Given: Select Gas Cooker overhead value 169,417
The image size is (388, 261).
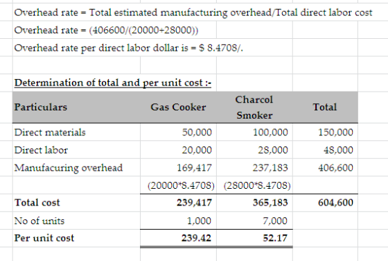Looking at the screenshot, I should pyautogui.click(x=195, y=168).
